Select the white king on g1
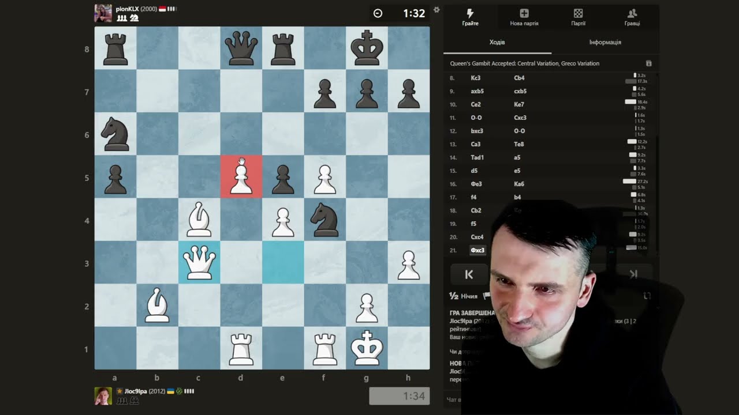This screenshot has height=415, width=739. [x=367, y=348]
